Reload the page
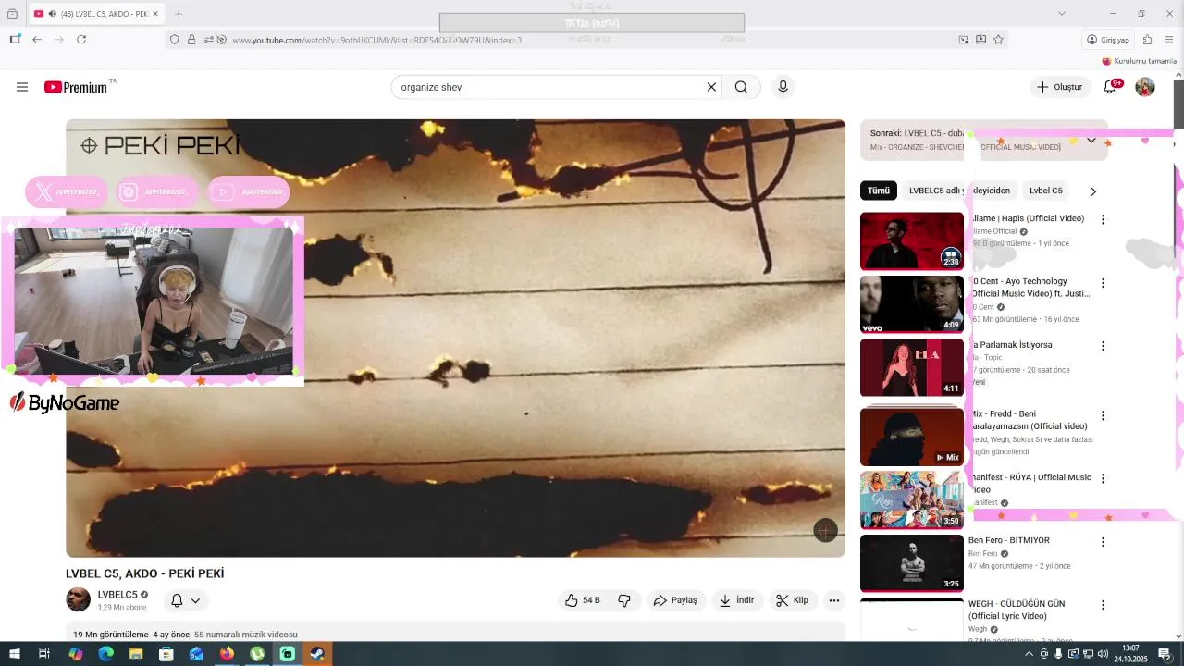Screen dimensions: 1184x666 [81, 40]
